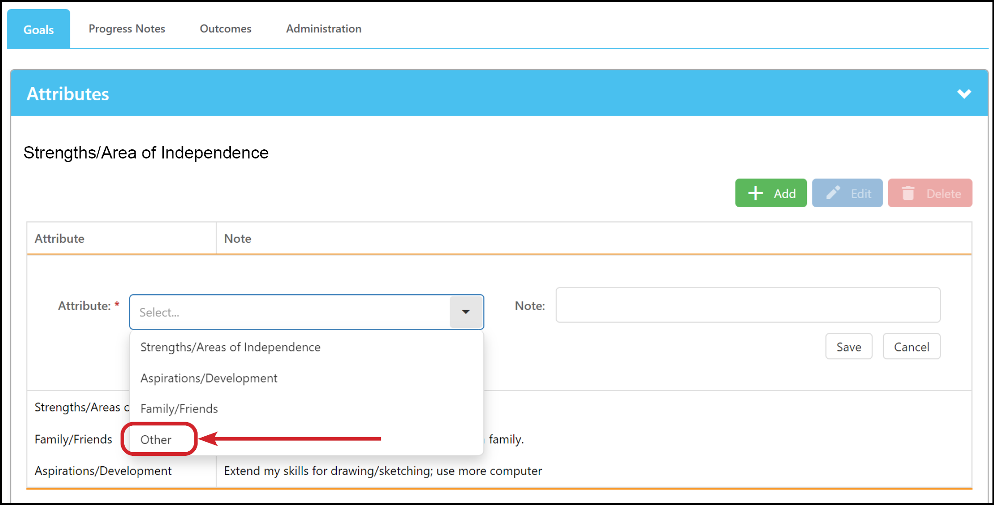Viewport: 994px width, 505px height.
Task: Go to the Administration tab
Action: 324,29
